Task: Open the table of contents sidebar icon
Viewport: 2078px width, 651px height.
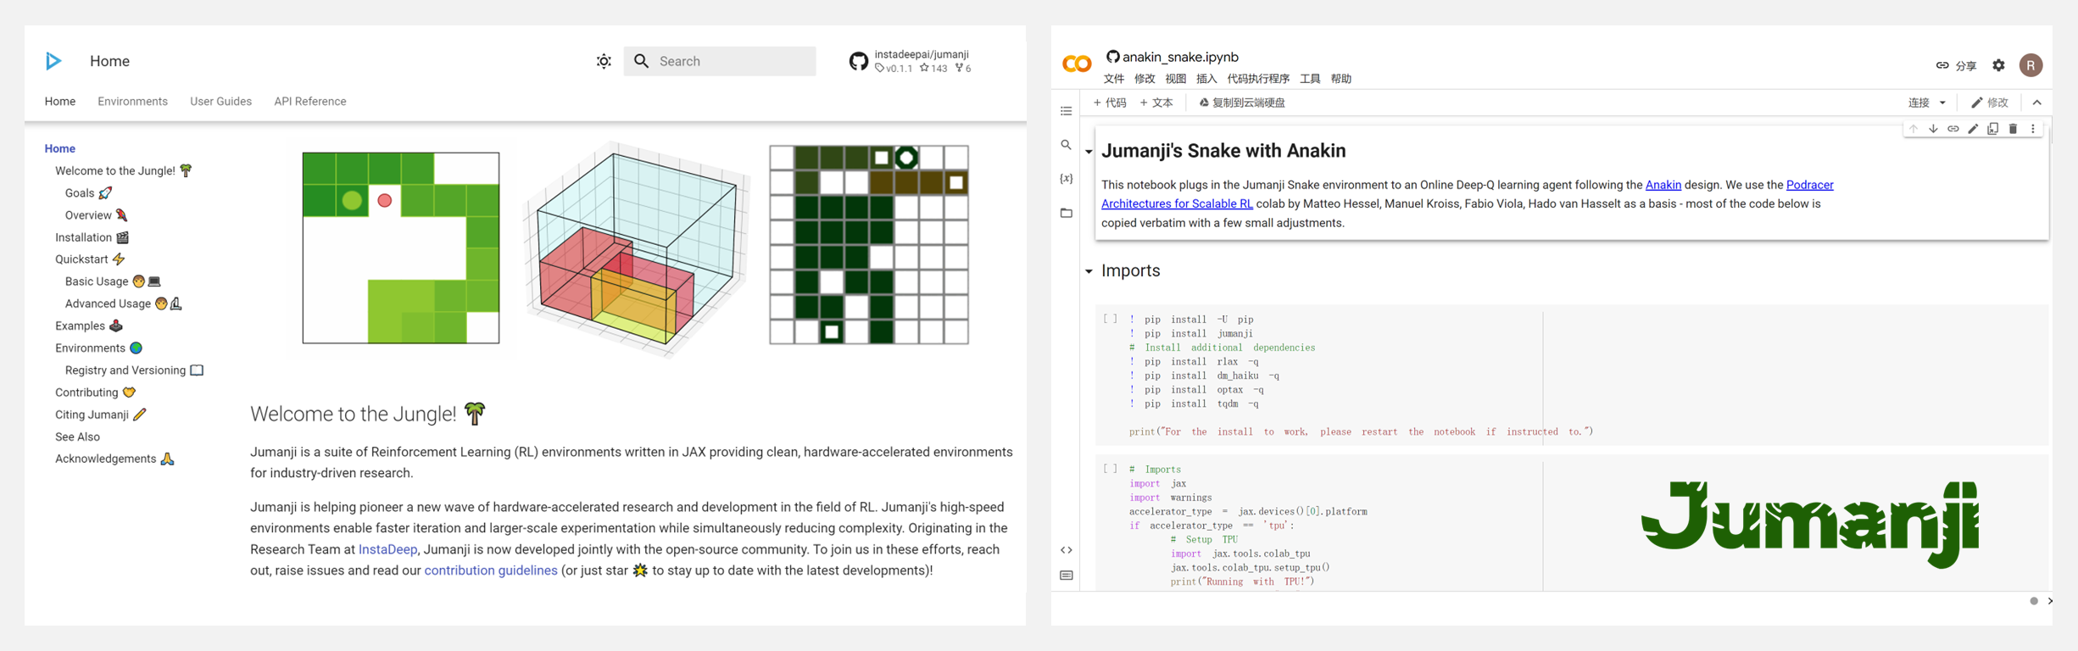Action: 1066,111
